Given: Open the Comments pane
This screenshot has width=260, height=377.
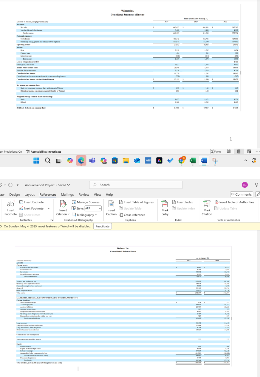Looking at the screenshot, I should click(242, 194).
